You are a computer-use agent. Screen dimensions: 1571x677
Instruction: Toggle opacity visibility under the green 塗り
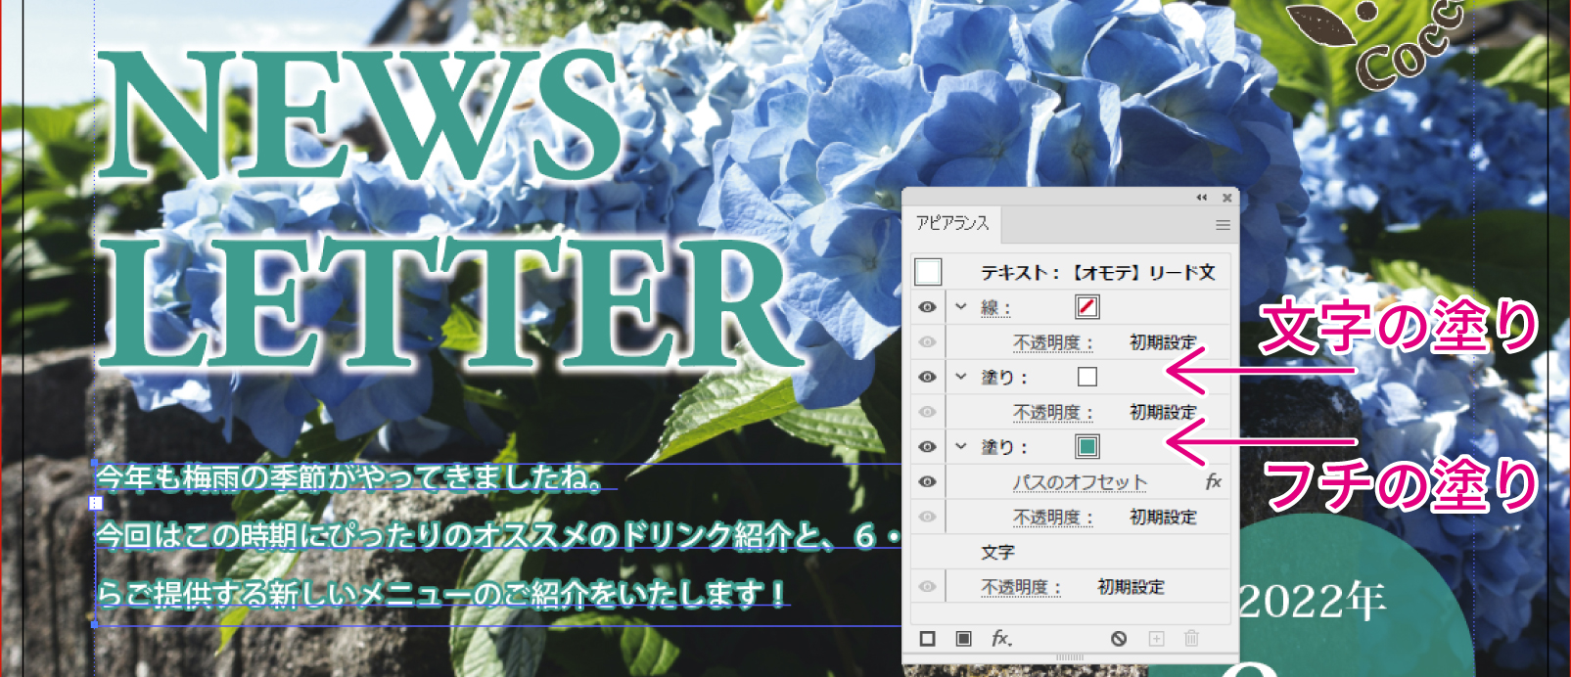tap(927, 517)
